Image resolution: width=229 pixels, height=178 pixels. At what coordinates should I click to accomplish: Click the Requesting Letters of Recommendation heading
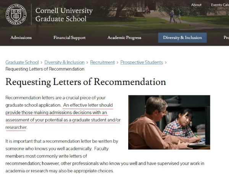coord(85,82)
